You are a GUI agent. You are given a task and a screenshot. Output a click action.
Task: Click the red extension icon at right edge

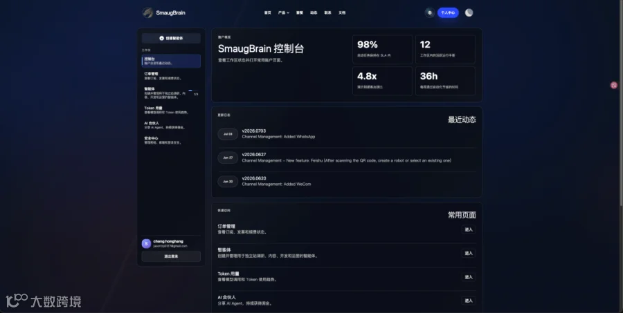(x=614, y=85)
